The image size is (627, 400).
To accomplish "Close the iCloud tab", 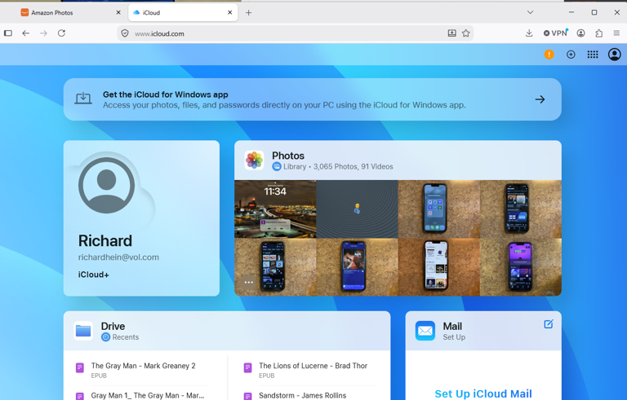I will click(230, 13).
